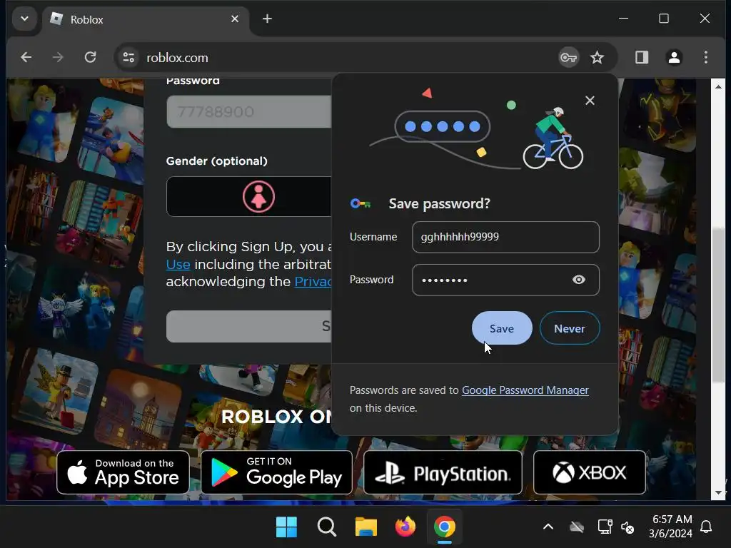Click the muted volume tray icon
This screenshot has width=731, height=548.
pyautogui.click(x=627, y=527)
